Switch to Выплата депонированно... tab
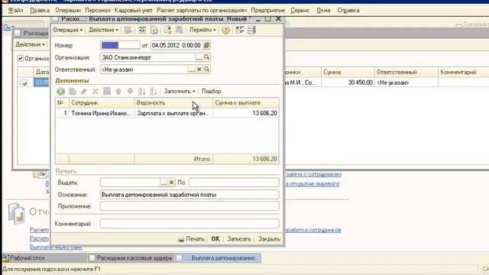The height and width of the screenshot is (275, 489). coord(218,258)
